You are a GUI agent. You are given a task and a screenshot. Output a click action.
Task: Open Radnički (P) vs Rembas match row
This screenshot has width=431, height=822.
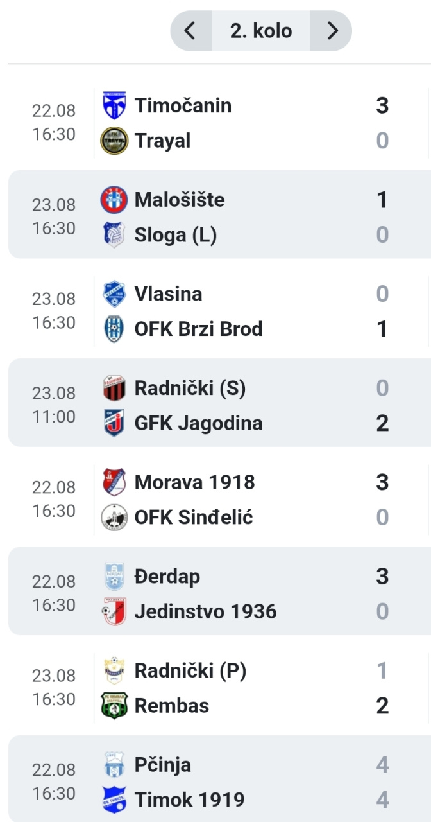point(219,688)
